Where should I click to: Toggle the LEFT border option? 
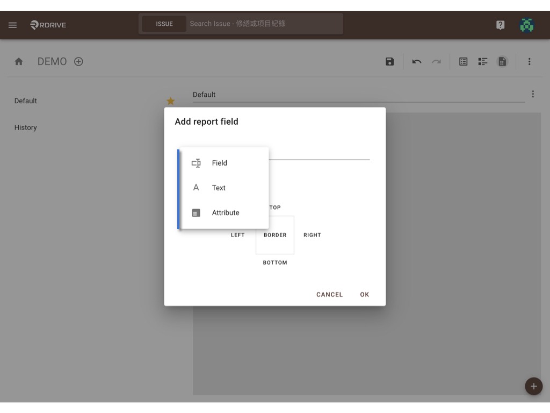[x=237, y=235]
